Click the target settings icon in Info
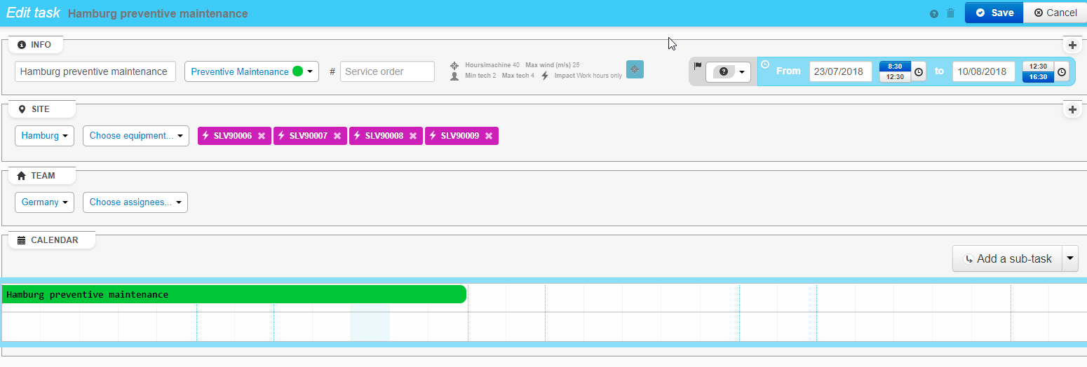The width and height of the screenshot is (1087, 367). pyautogui.click(x=634, y=69)
